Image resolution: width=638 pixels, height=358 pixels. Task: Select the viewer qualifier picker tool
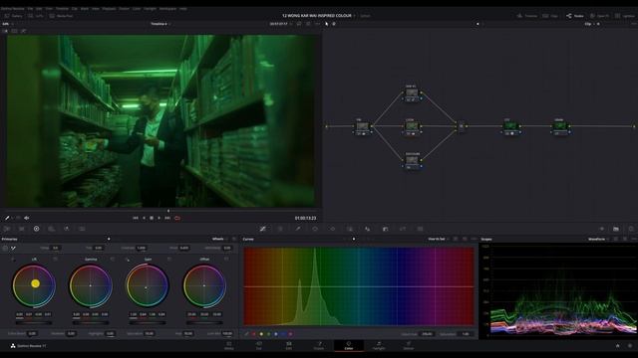pyautogui.click(x=7, y=218)
